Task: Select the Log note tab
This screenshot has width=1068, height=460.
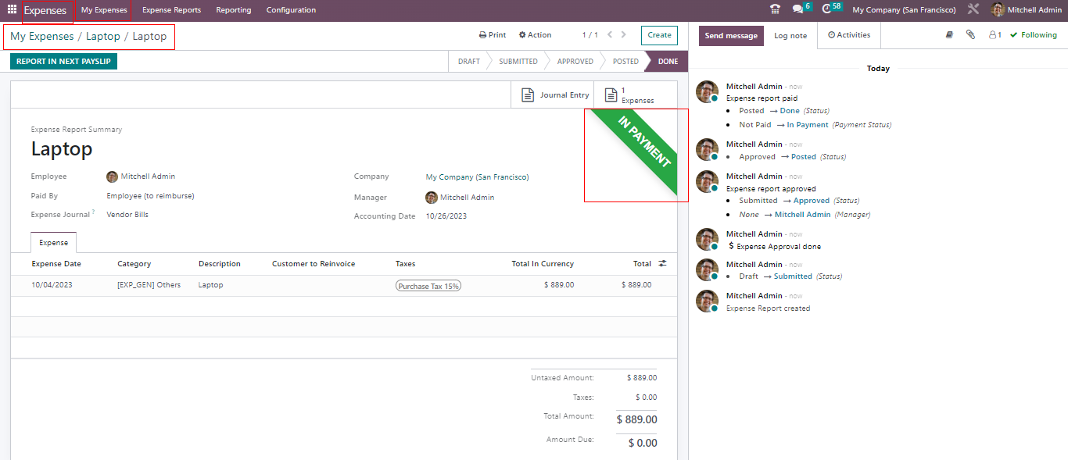Action: (x=790, y=36)
